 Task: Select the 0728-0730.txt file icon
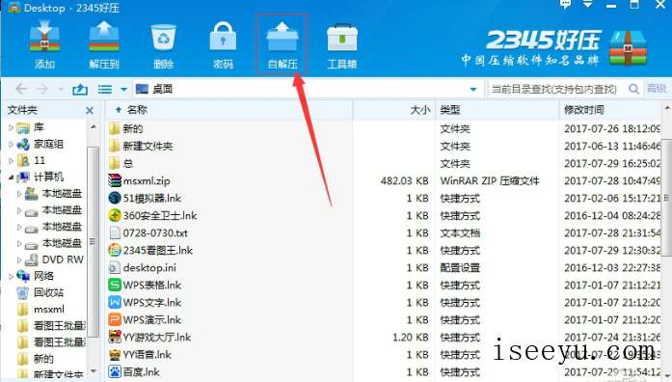click(x=115, y=232)
